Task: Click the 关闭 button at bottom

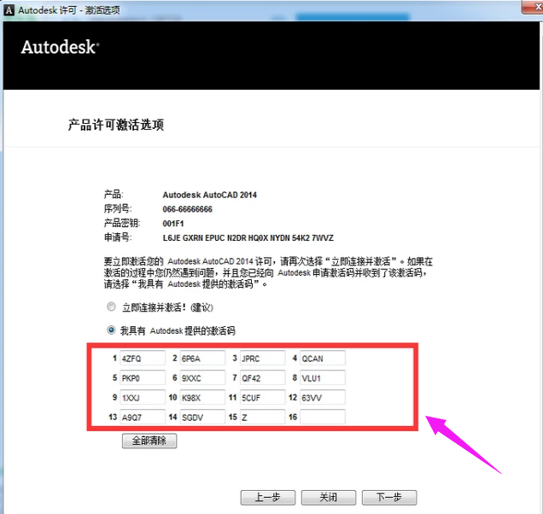Action: pos(328,497)
